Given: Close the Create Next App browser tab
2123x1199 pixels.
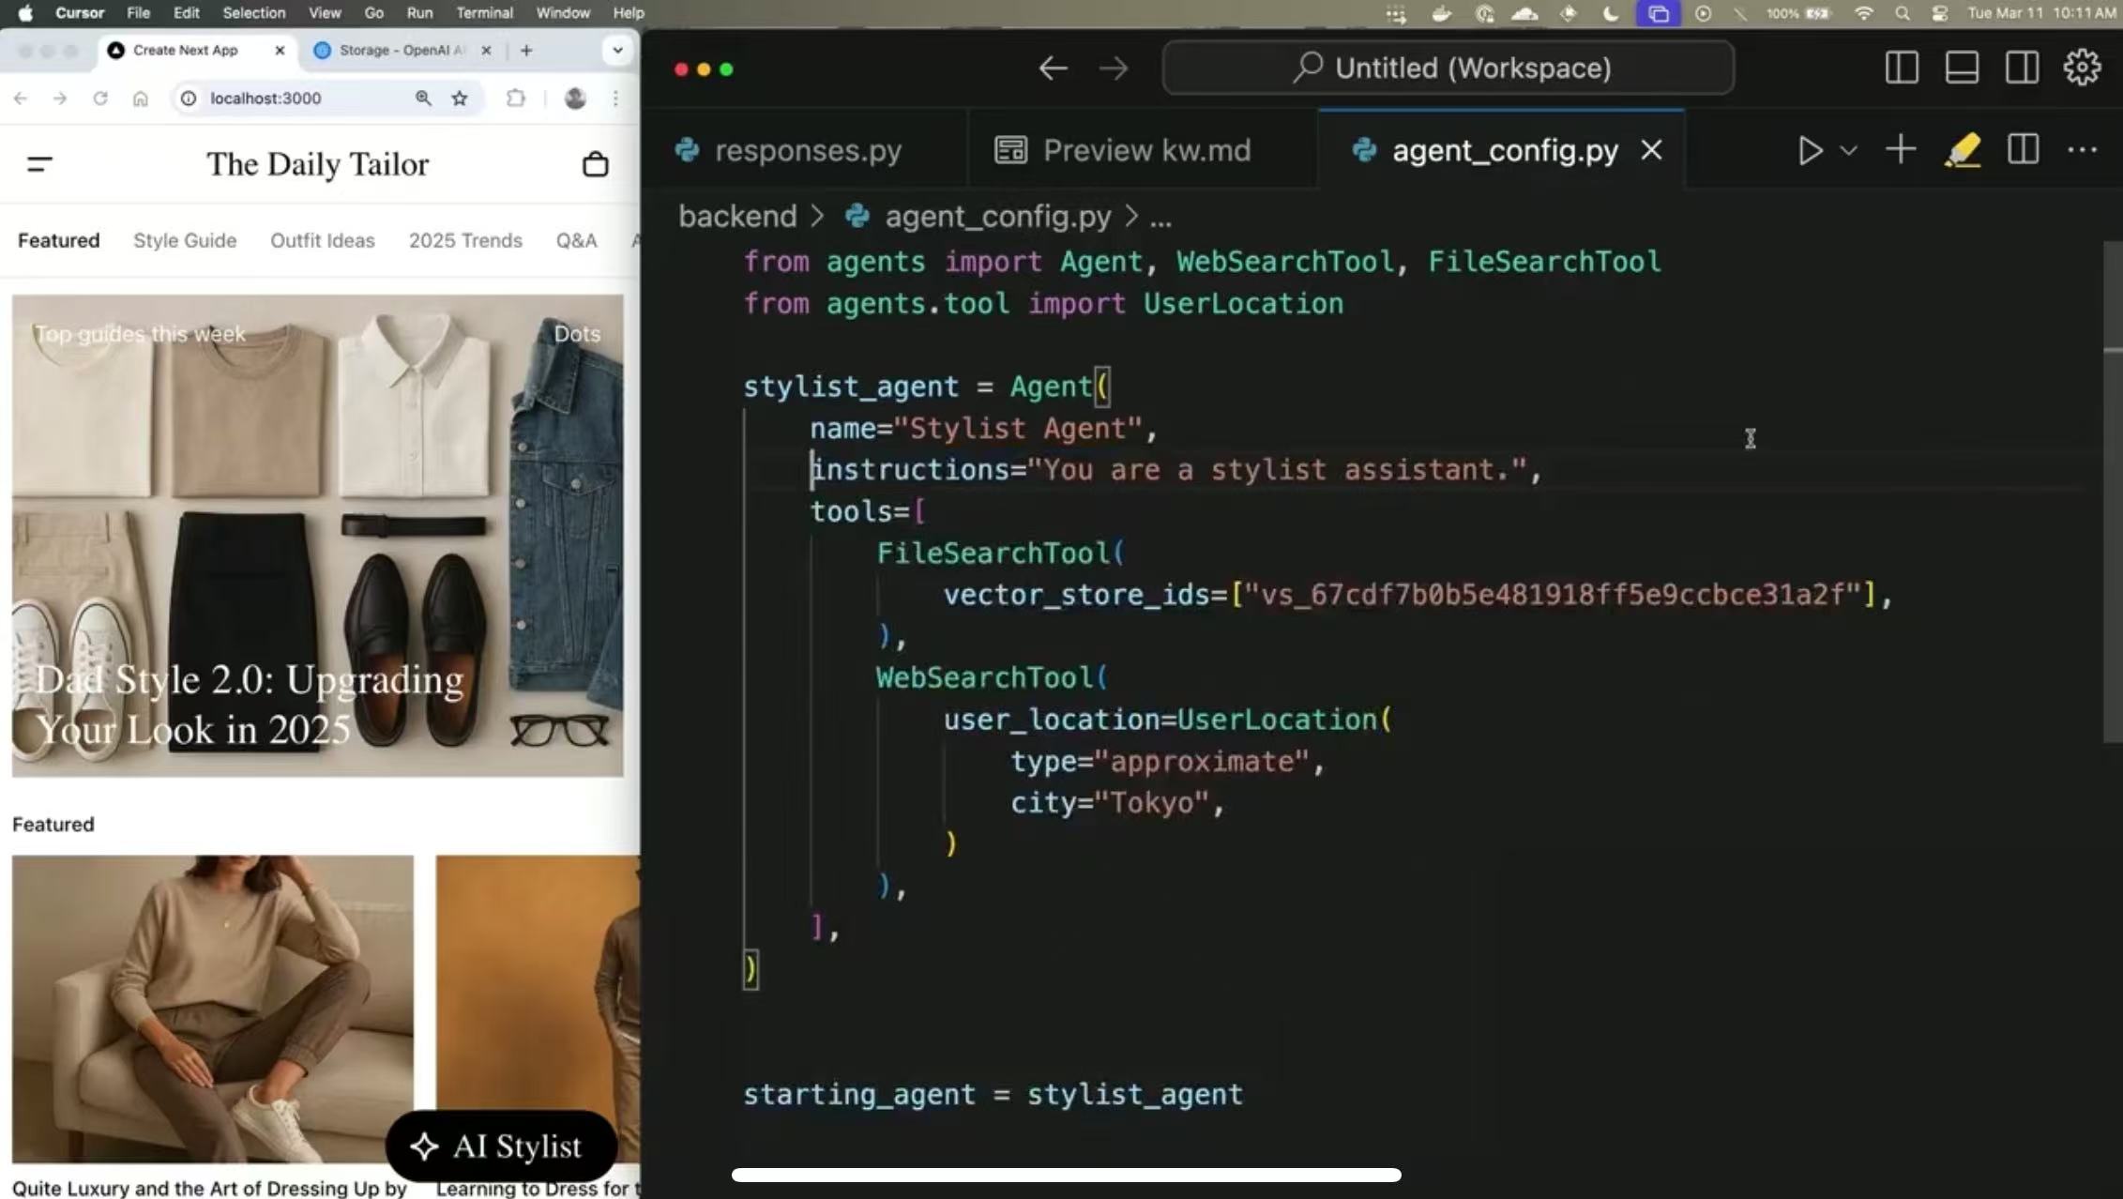Looking at the screenshot, I should click(x=280, y=51).
